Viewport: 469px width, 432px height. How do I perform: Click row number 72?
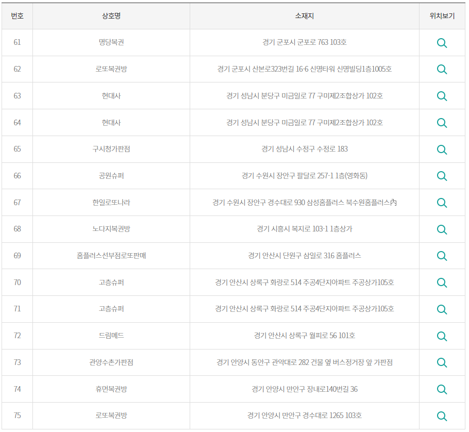tap(18, 336)
